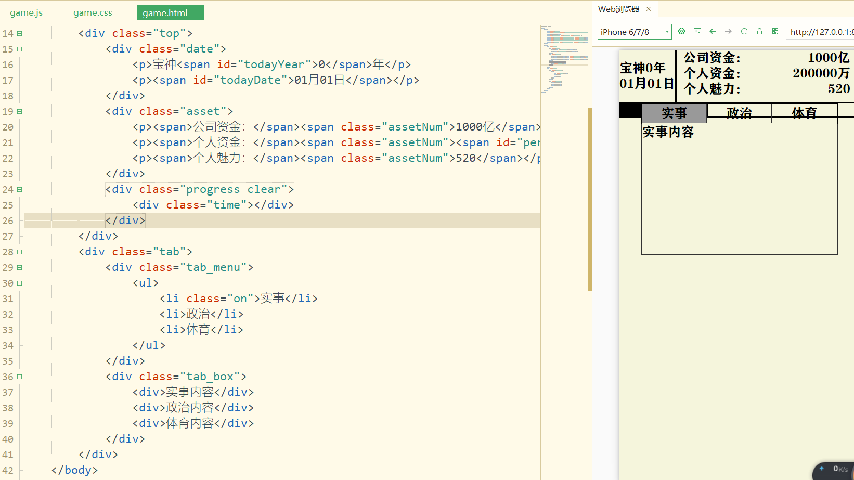The width and height of the screenshot is (854, 480).
Task: Collapse code fold at line 24
Action: click(20, 189)
